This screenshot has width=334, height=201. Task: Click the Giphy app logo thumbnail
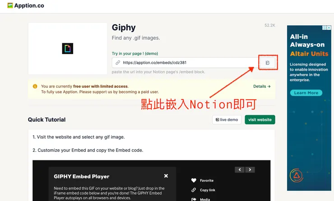tap(68, 49)
